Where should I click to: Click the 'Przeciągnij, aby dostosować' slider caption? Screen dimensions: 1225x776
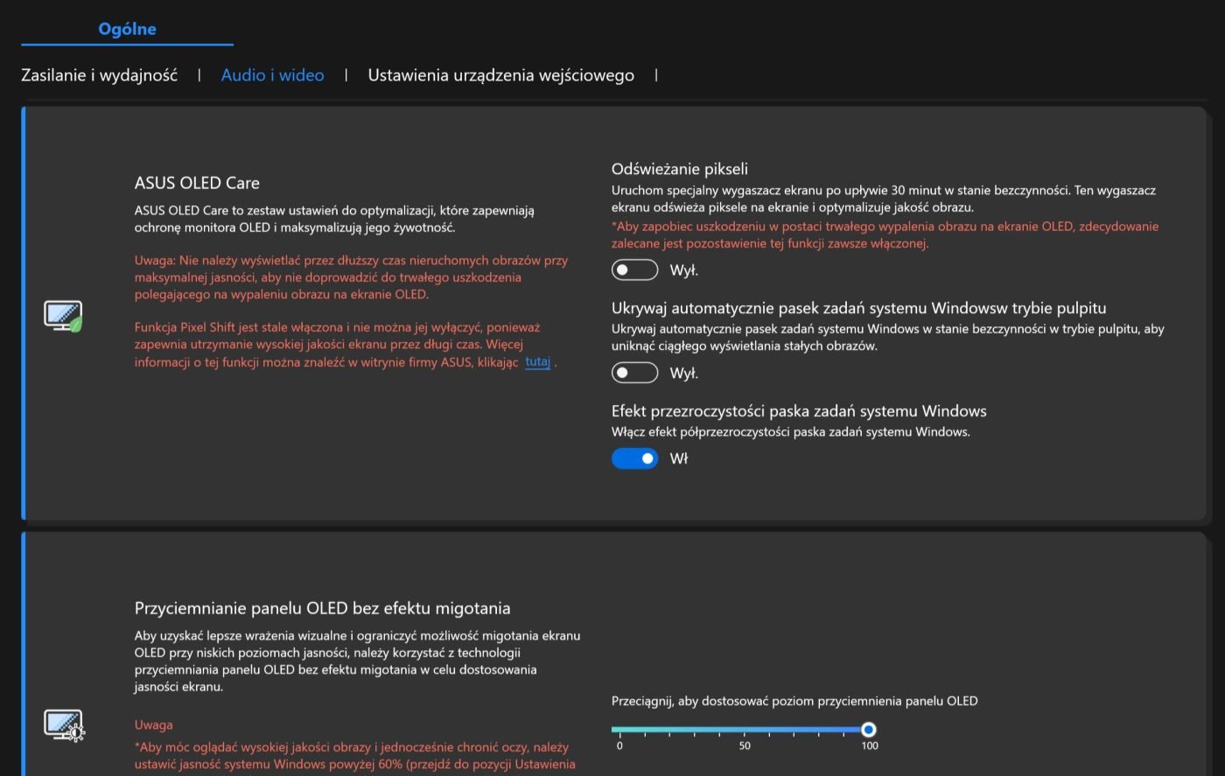[794, 701]
